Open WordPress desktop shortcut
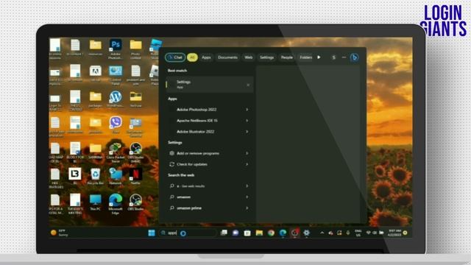 pos(116,99)
